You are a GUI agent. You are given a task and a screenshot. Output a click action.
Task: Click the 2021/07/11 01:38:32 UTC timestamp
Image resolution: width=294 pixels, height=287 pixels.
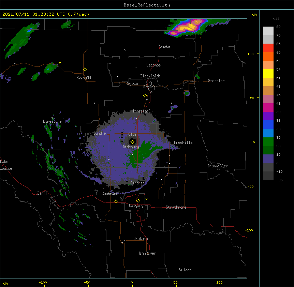coord(34,14)
